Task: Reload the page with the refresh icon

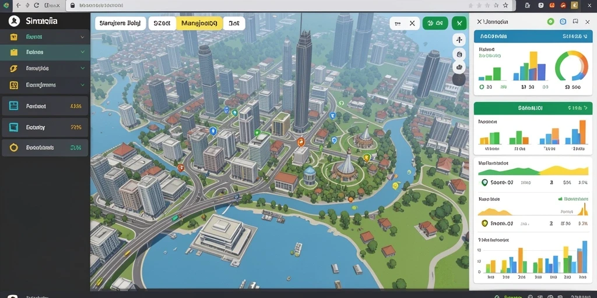Action: point(37,5)
